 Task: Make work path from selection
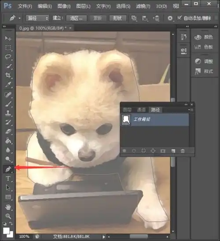[153, 151]
